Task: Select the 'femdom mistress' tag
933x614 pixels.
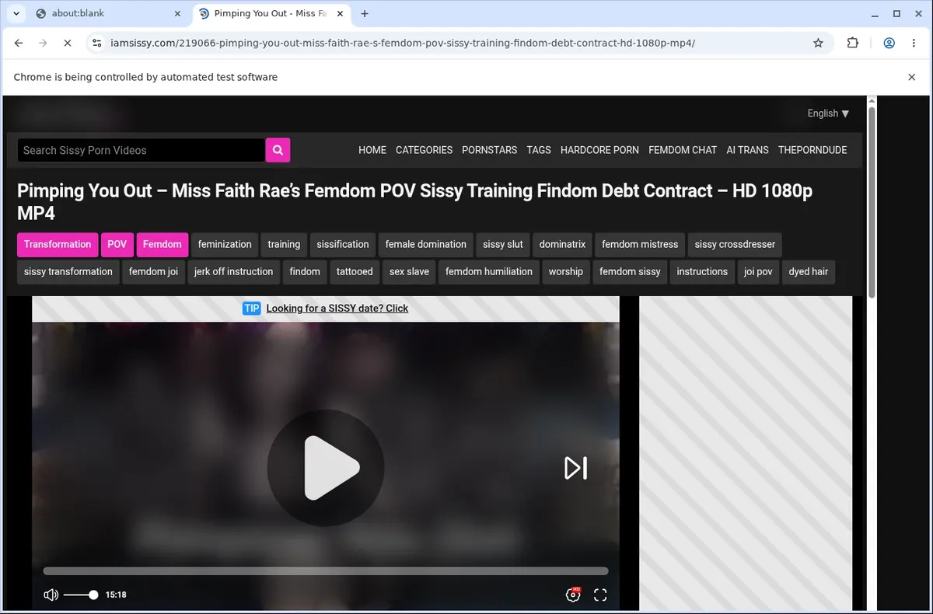Action: pos(640,244)
